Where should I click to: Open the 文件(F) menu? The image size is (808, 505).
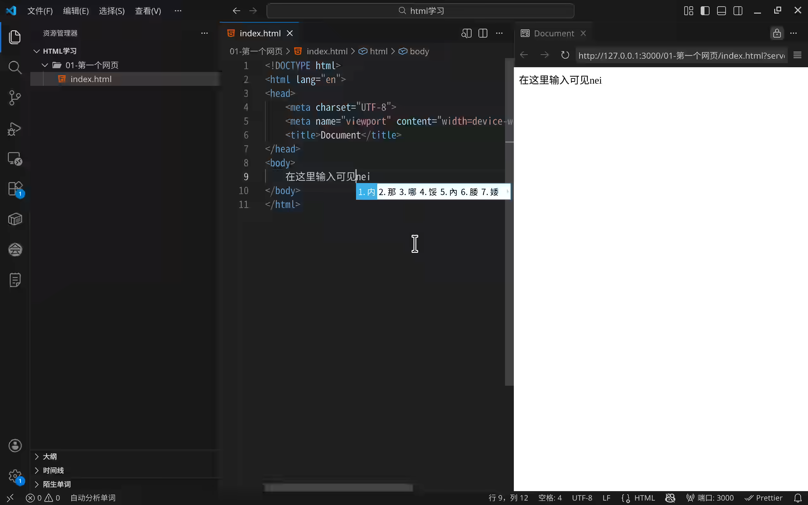(40, 11)
